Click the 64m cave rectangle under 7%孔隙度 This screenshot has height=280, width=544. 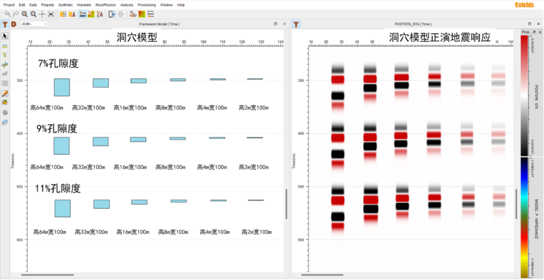62,87
